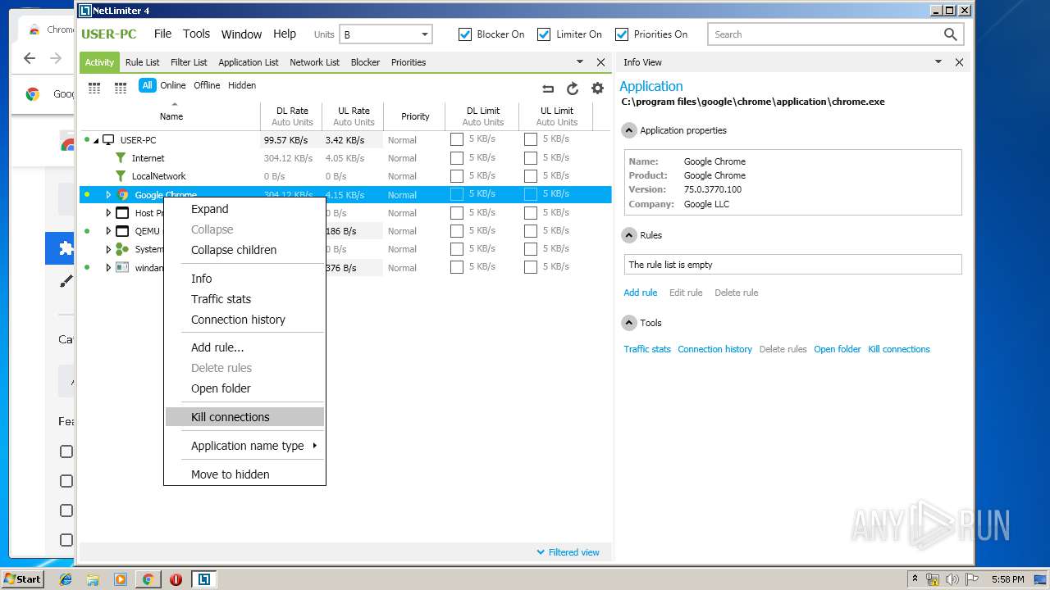Collapse the Rules section

[x=629, y=235]
